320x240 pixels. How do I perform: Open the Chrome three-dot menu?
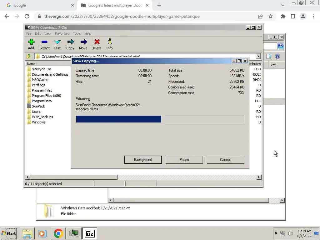pos(313,16)
